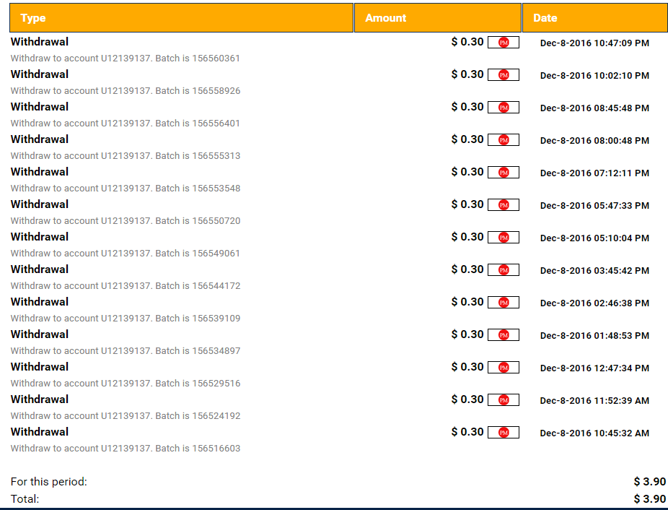The height and width of the screenshot is (510, 668).
Task: Click the Withdrawal label dated 10:47:09 PM
Action: pos(40,42)
